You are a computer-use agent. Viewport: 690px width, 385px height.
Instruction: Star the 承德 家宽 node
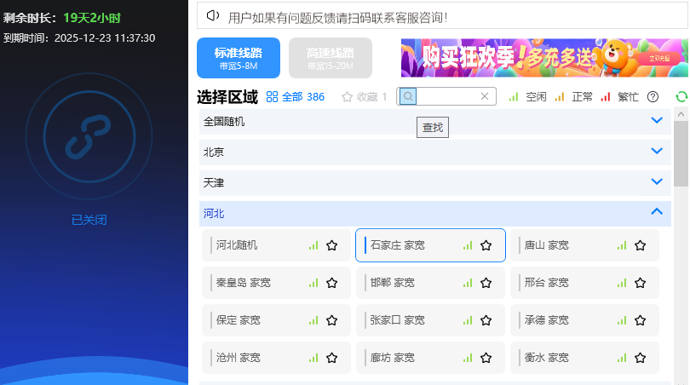pos(640,320)
